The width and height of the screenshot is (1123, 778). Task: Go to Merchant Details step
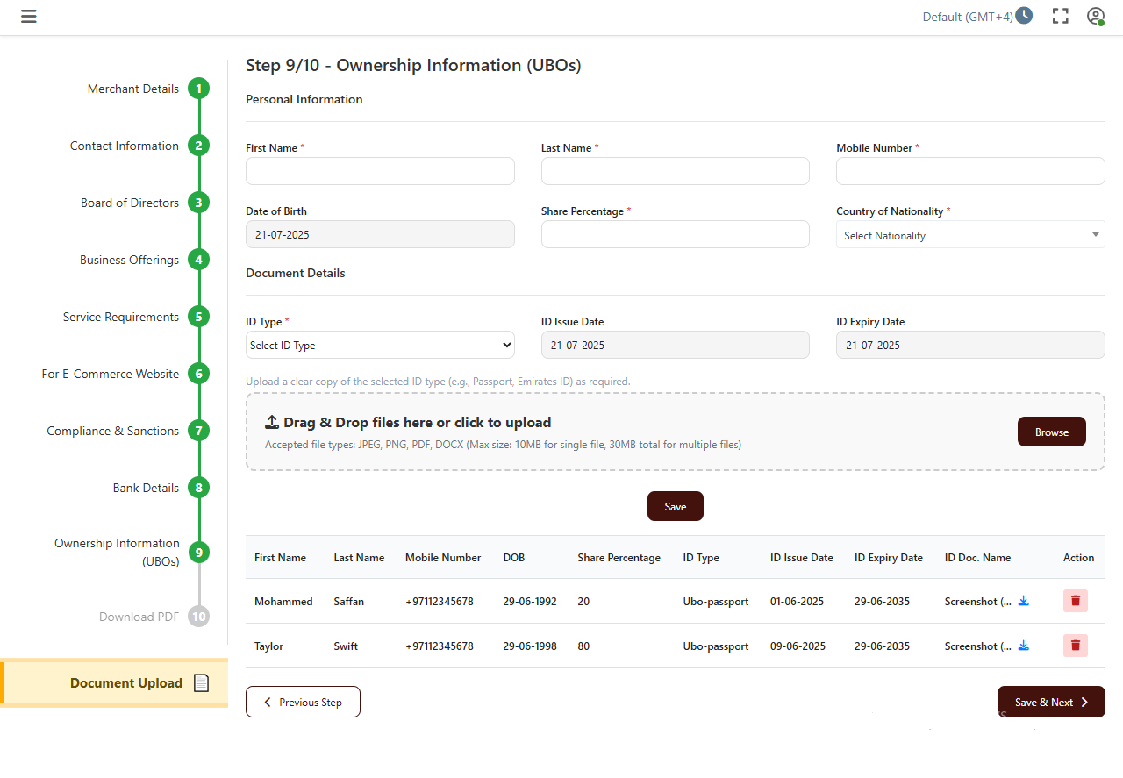coord(133,89)
